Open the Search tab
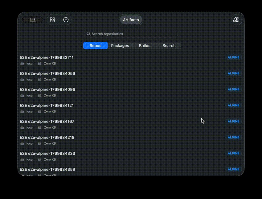Viewport: 262px width, 199px height. tap(169, 45)
